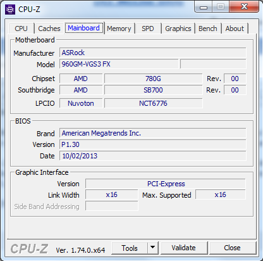Show the About tab
Image resolution: width=263 pixels, height=261 pixels.
pyautogui.click(x=235, y=29)
